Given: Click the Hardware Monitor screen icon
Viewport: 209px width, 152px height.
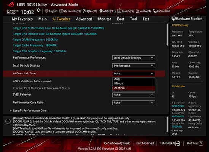Looking at the screenshot, I should tap(173, 19).
